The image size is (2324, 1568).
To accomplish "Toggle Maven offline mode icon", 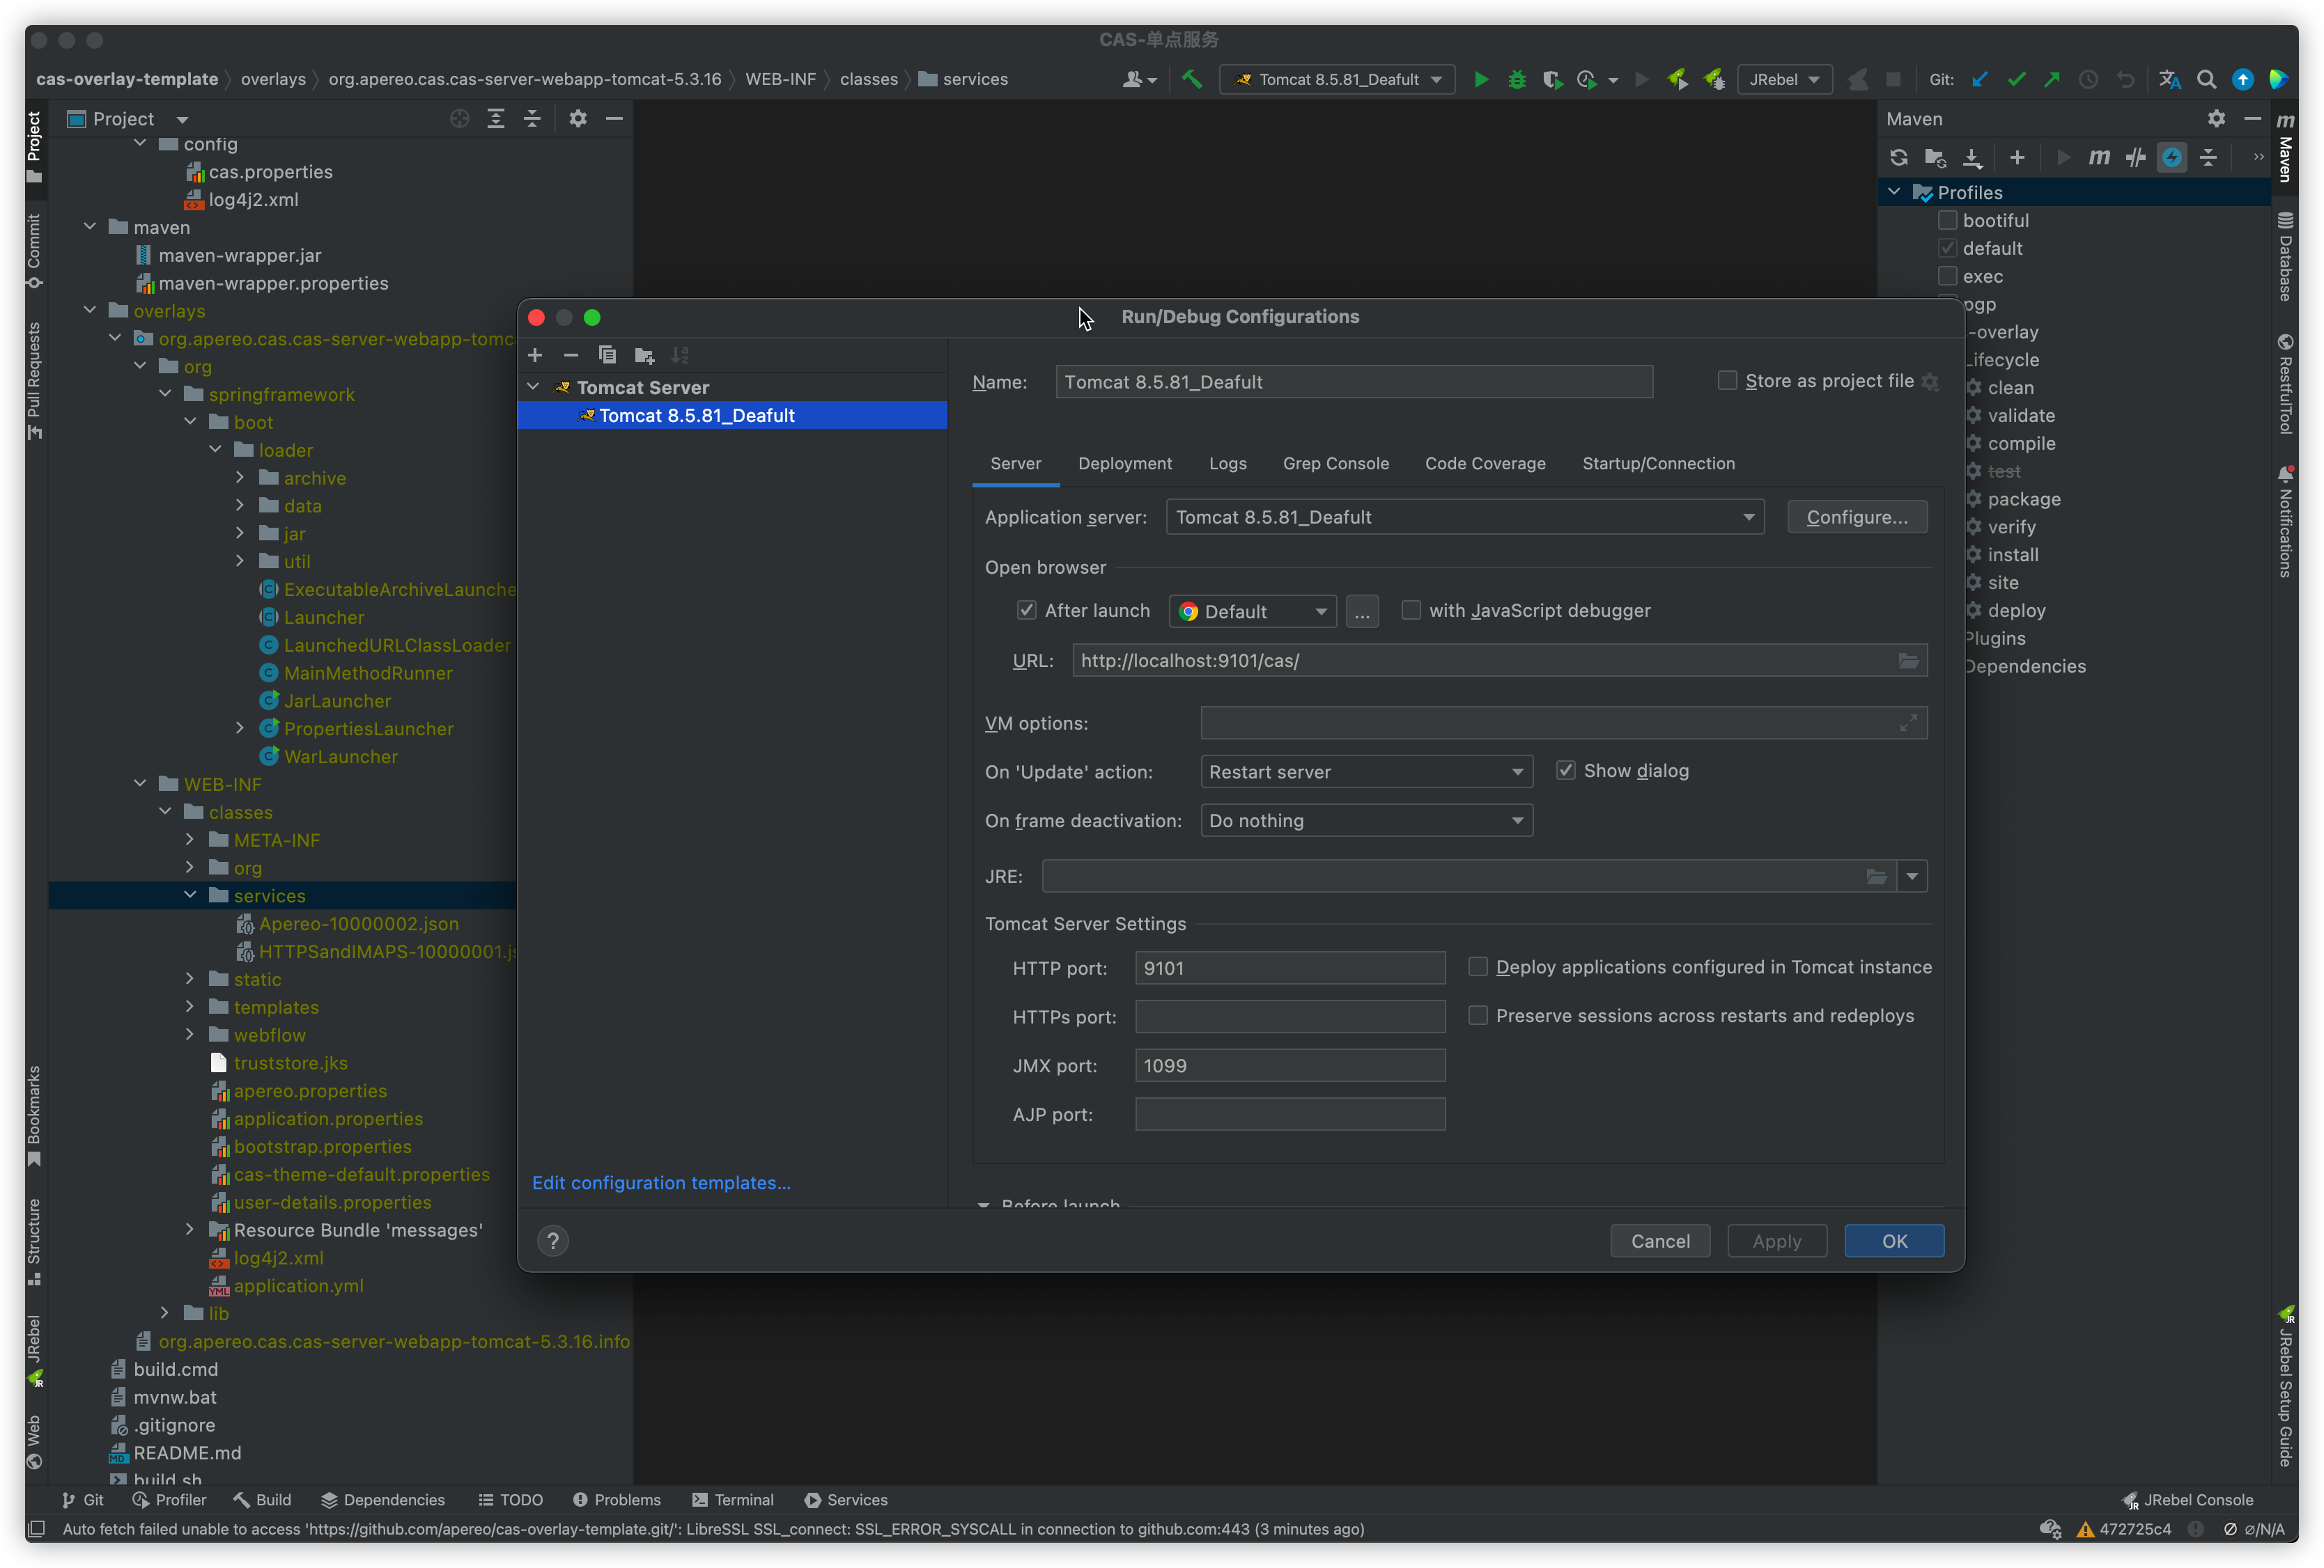I will pyautogui.click(x=2136, y=157).
